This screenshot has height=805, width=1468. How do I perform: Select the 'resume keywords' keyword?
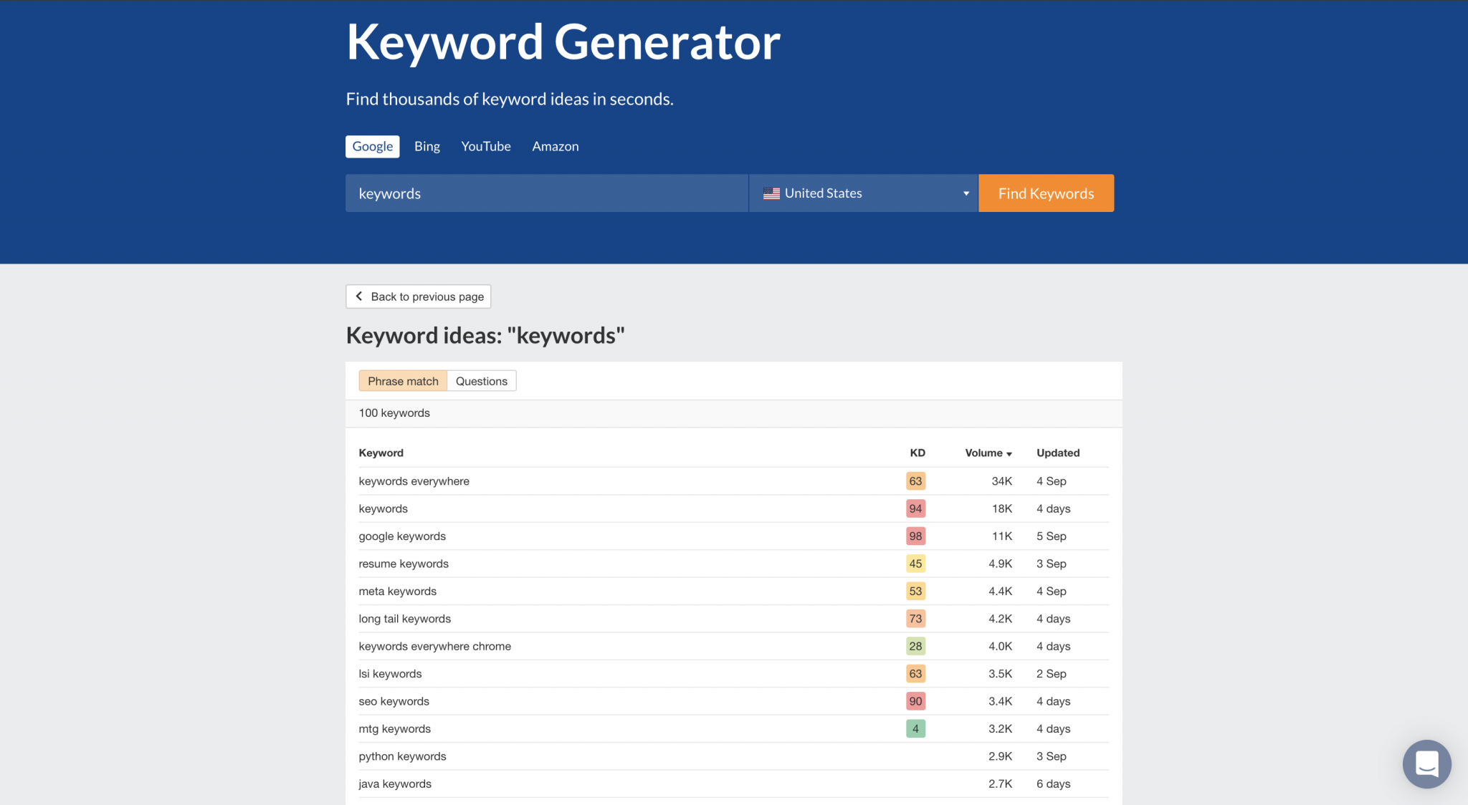click(404, 564)
